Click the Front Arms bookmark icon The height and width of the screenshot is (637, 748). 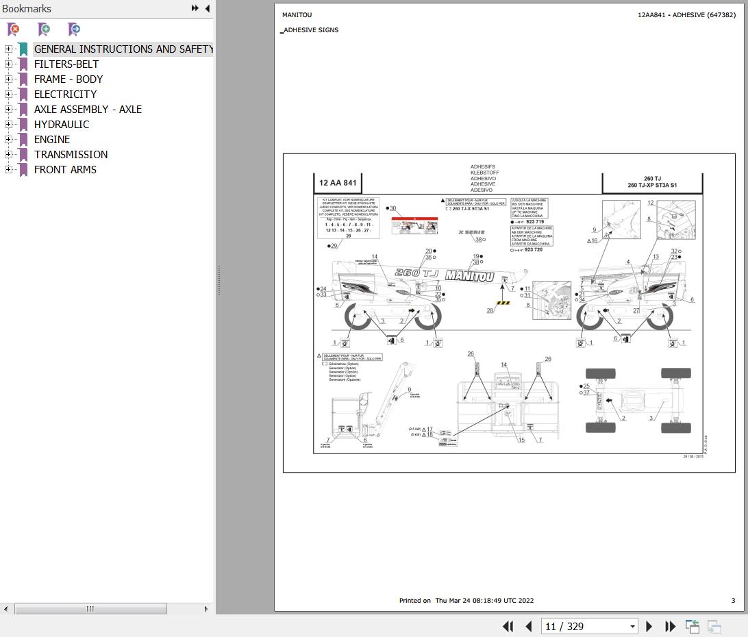pos(23,169)
